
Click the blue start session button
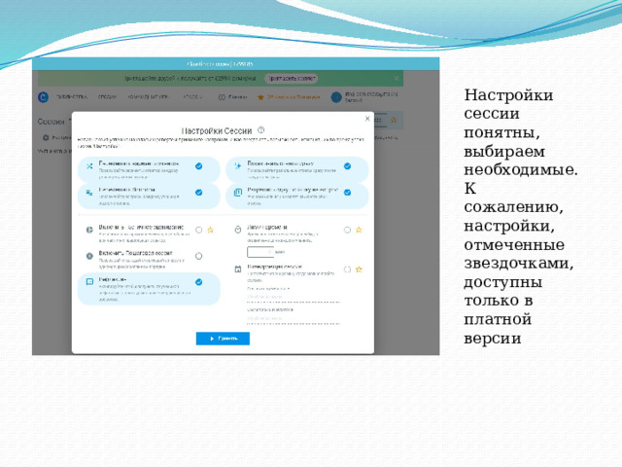tap(223, 339)
